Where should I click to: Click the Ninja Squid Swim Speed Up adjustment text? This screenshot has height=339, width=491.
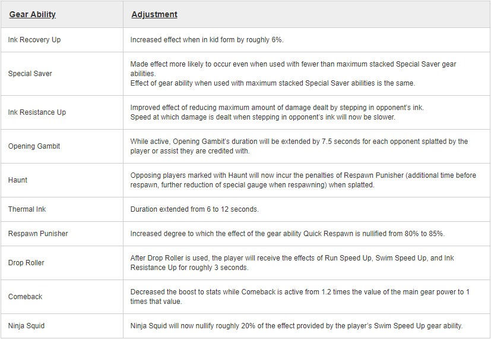click(x=296, y=326)
